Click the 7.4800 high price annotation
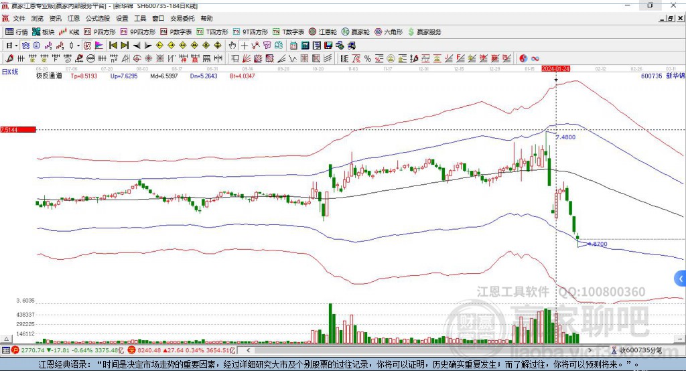Image resolution: width=686 pixels, height=371 pixels. 565,137
